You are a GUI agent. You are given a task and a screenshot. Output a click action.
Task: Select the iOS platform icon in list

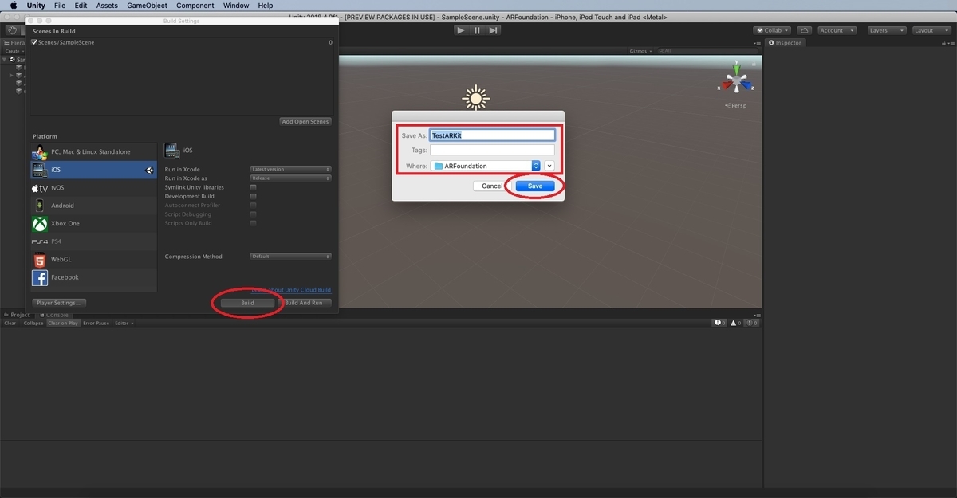coord(40,170)
